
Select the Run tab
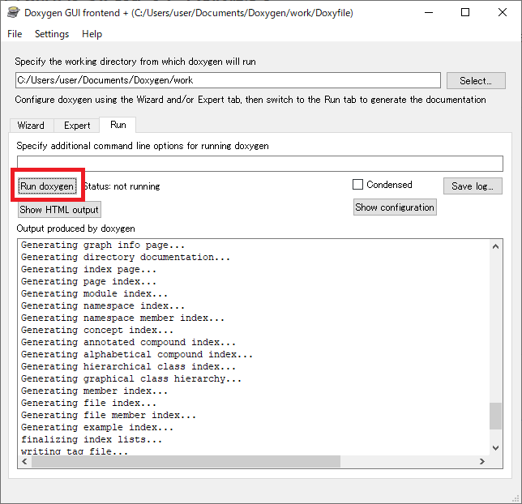(x=118, y=125)
